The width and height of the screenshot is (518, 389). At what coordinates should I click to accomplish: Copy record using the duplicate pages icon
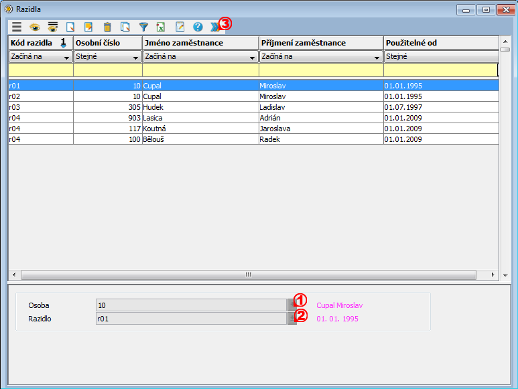tap(125, 27)
